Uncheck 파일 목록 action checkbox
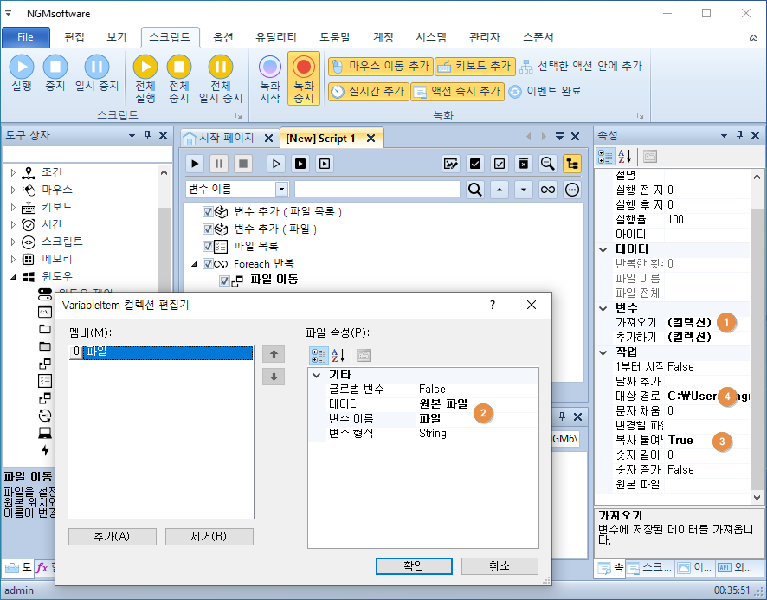Viewport: 767px width, 600px height. click(x=208, y=246)
